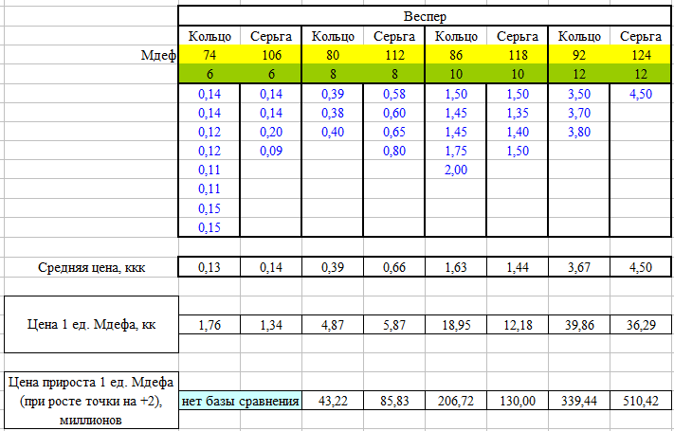Select the нет базы сравнения cell
The width and height of the screenshot is (674, 431).
click(x=240, y=401)
